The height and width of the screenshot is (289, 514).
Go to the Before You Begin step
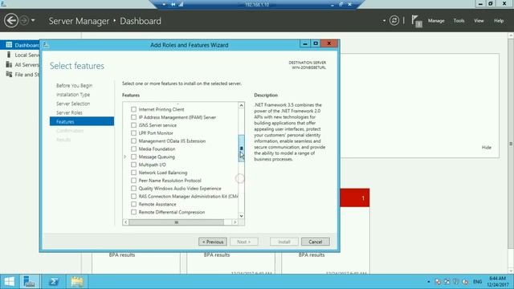74,86
